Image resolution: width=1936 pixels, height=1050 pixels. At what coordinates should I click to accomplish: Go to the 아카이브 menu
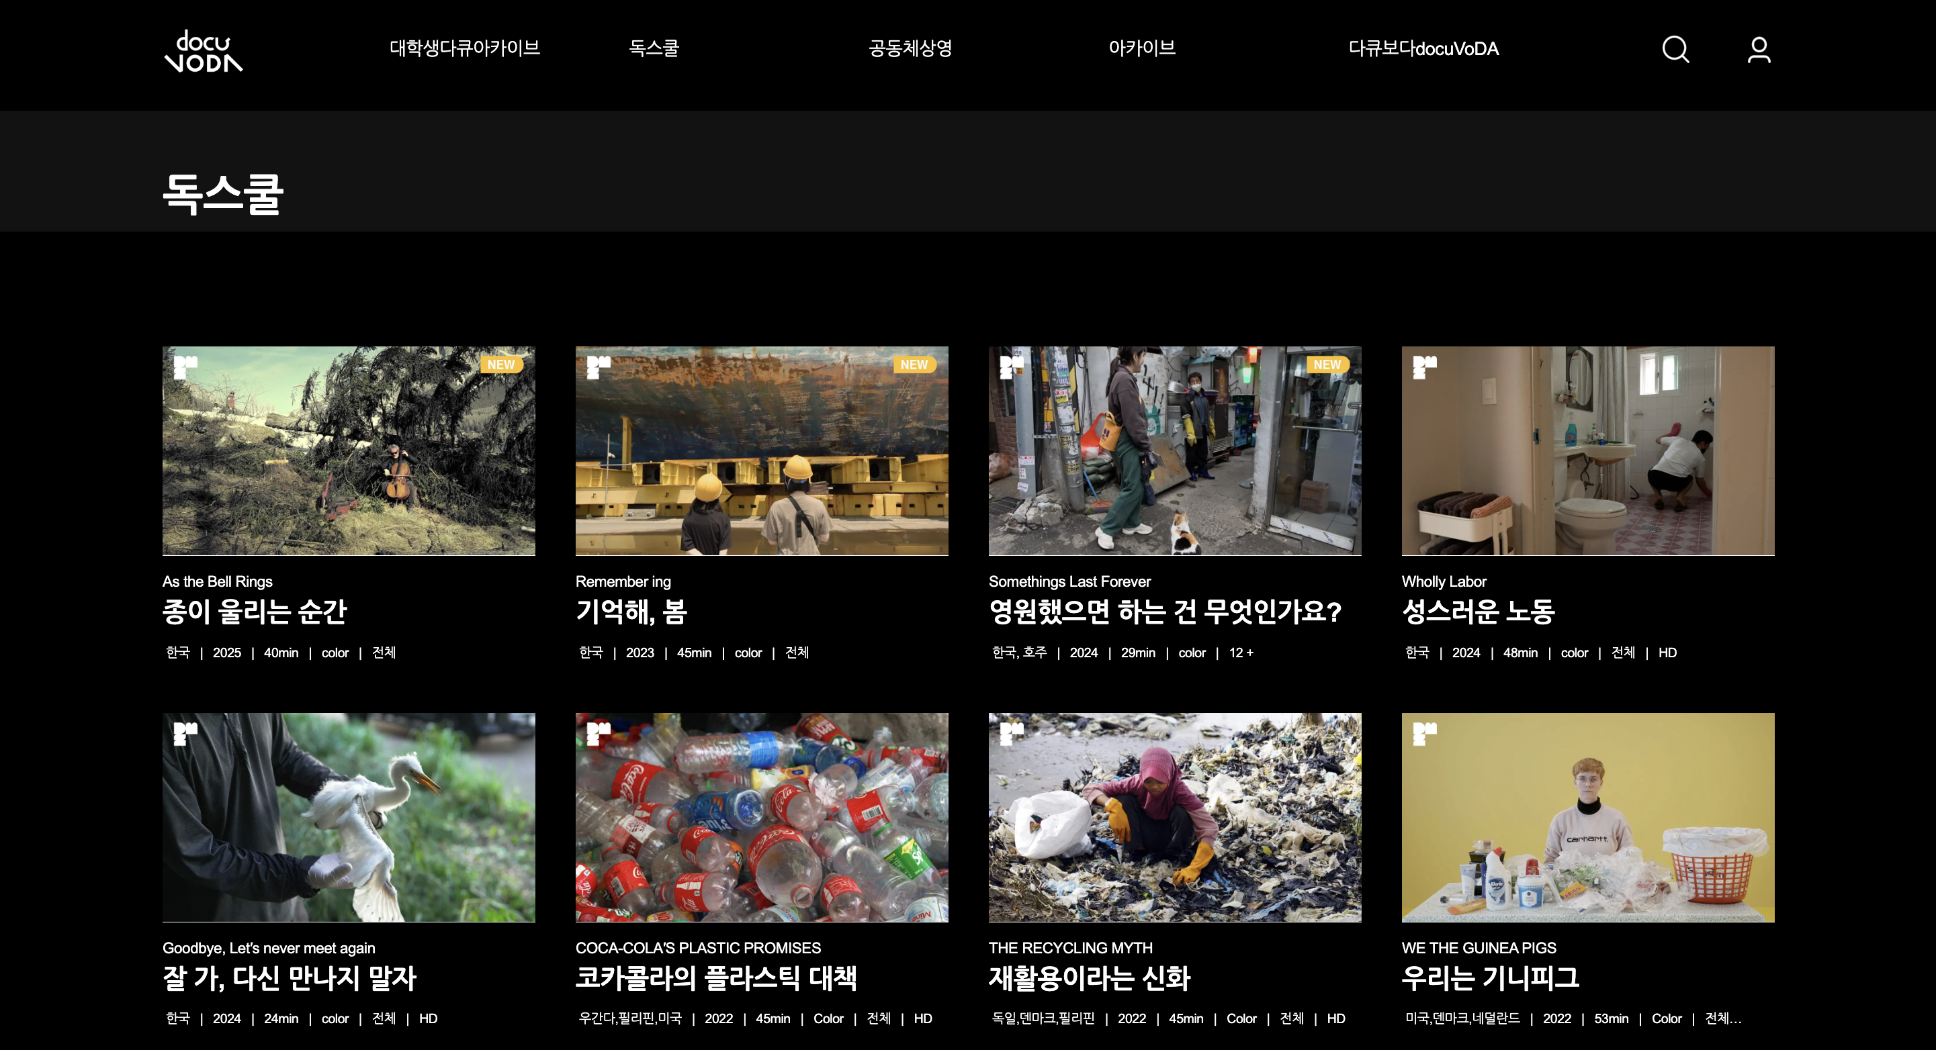1141,48
